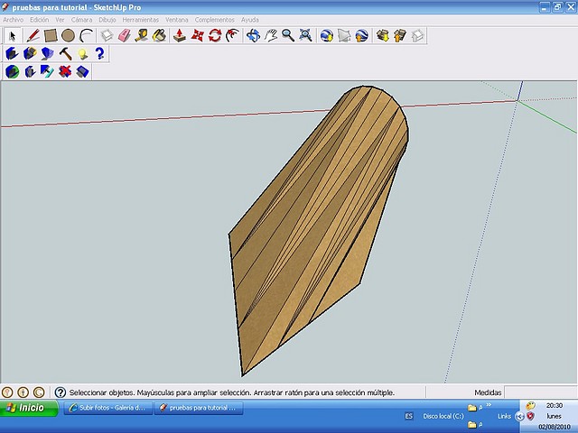This screenshot has height=433, width=578.
Task: Click the Medidas measurements input box
Action: [540, 392]
